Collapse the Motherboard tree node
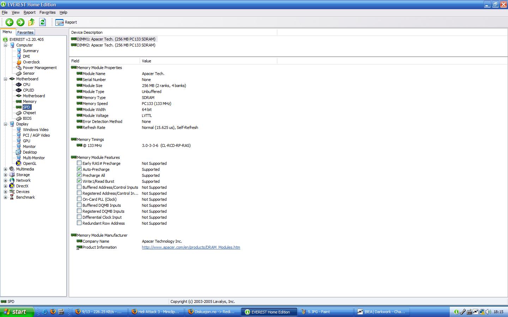 click(x=6, y=79)
